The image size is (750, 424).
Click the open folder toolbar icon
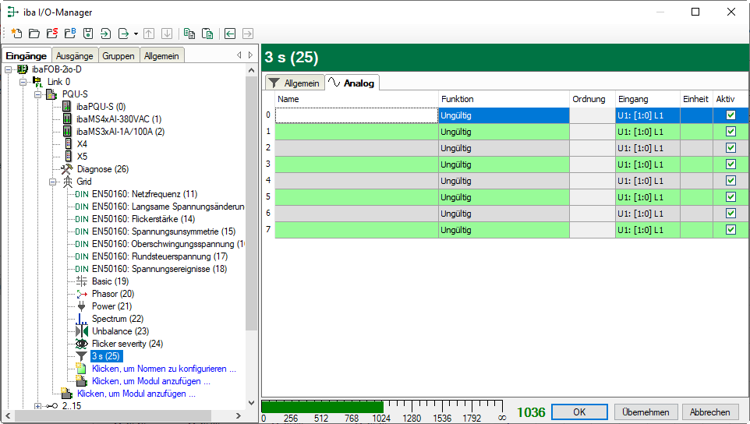point(34,34)
